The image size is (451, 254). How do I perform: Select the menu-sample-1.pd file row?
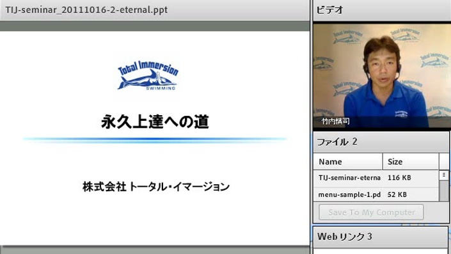tap(376, 194)
